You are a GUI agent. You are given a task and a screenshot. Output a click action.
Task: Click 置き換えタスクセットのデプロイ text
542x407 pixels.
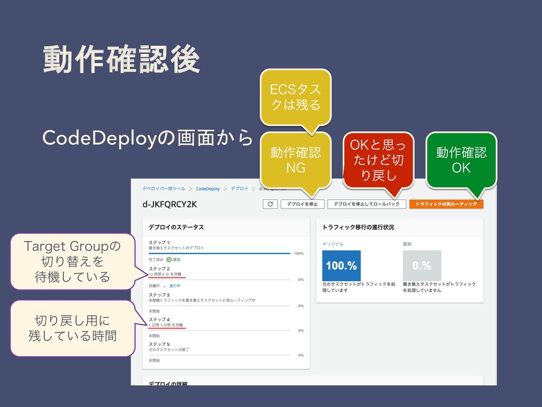pos(176,248)
